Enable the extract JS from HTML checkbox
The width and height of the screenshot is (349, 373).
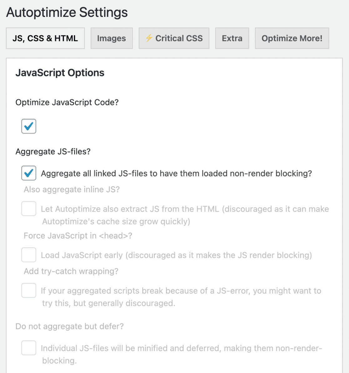[x=29, y=209]
